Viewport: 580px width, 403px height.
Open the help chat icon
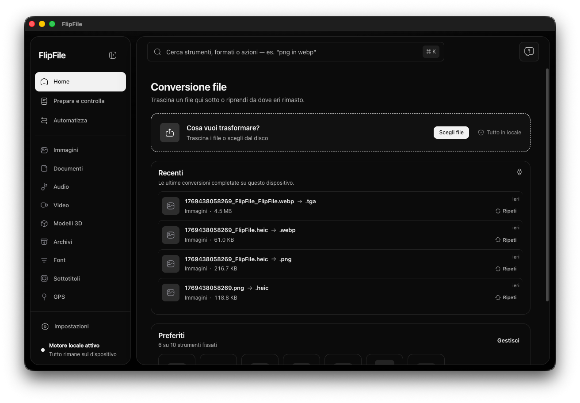click(529, 51)
